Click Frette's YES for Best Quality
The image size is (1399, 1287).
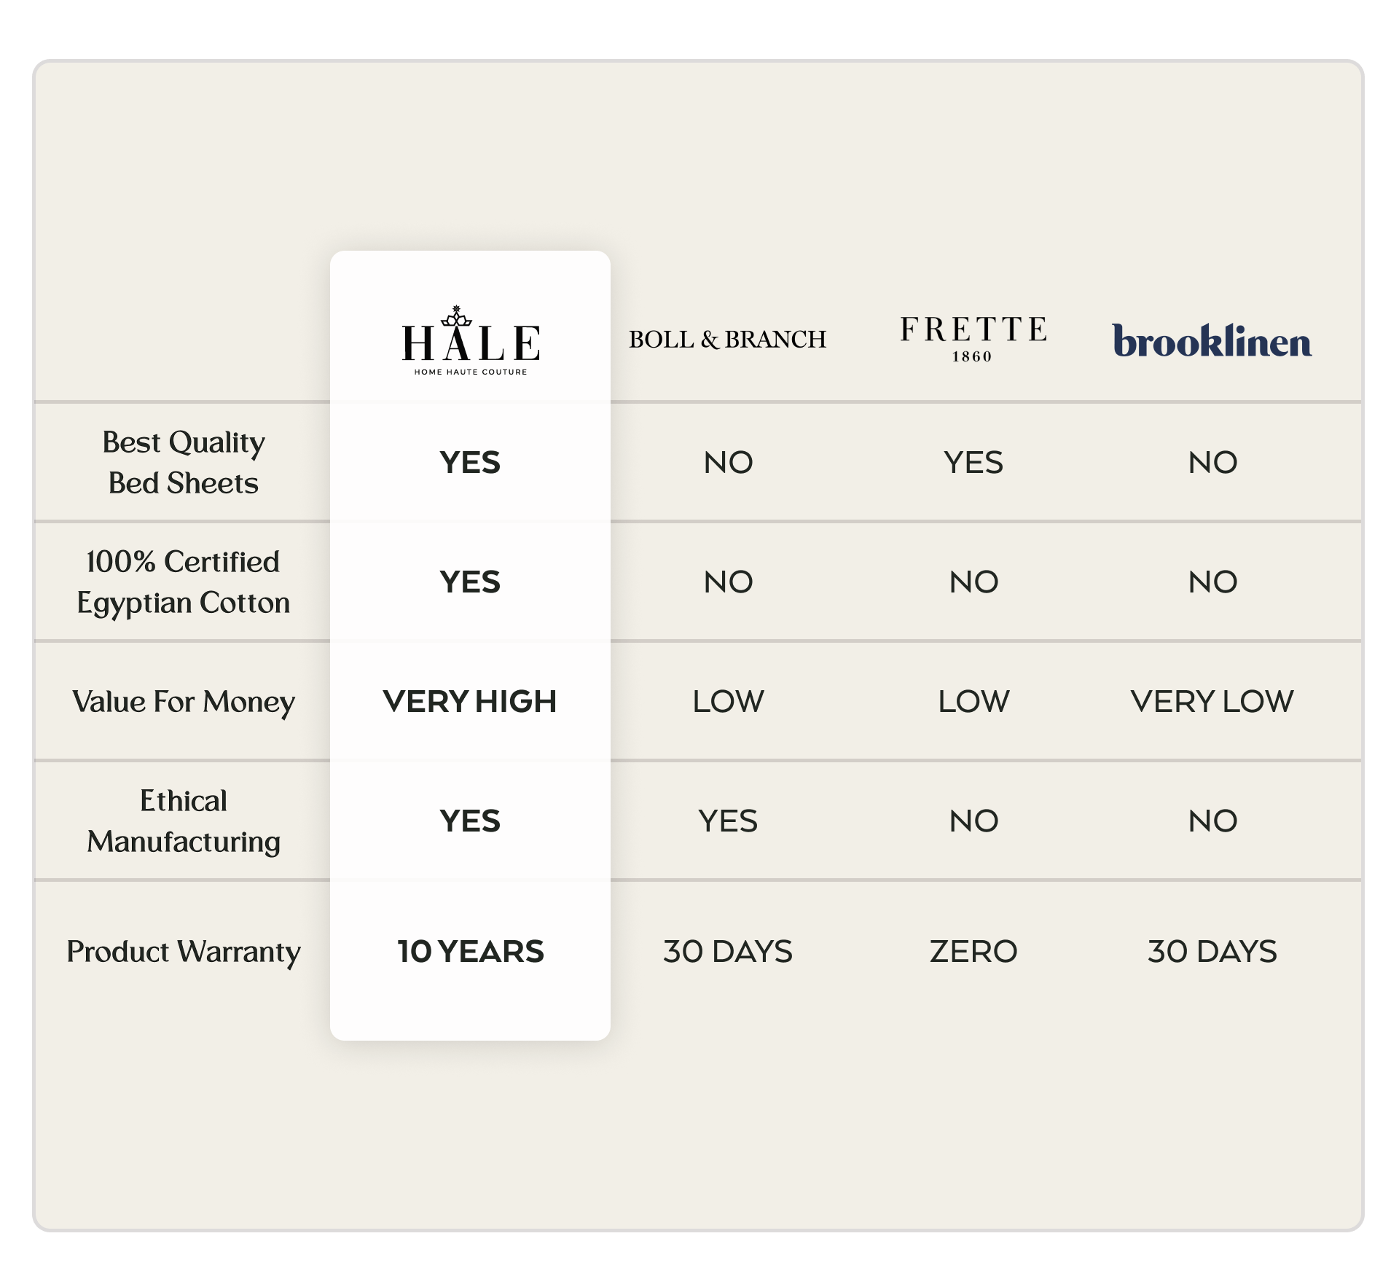[973, 463]
